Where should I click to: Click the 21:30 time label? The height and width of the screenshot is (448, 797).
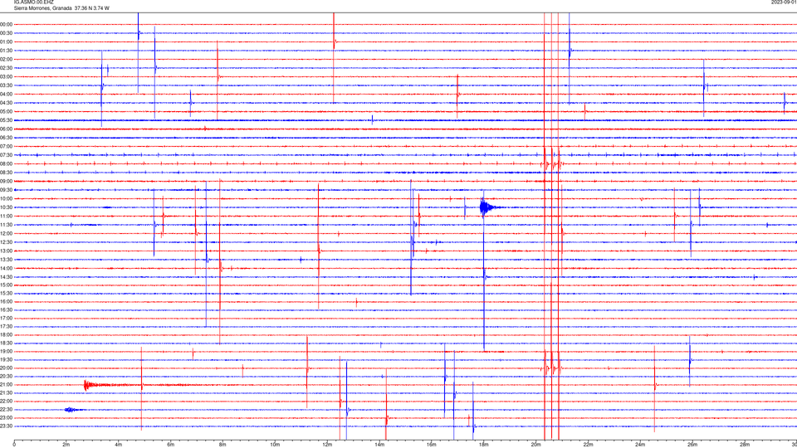pos(7,393)
